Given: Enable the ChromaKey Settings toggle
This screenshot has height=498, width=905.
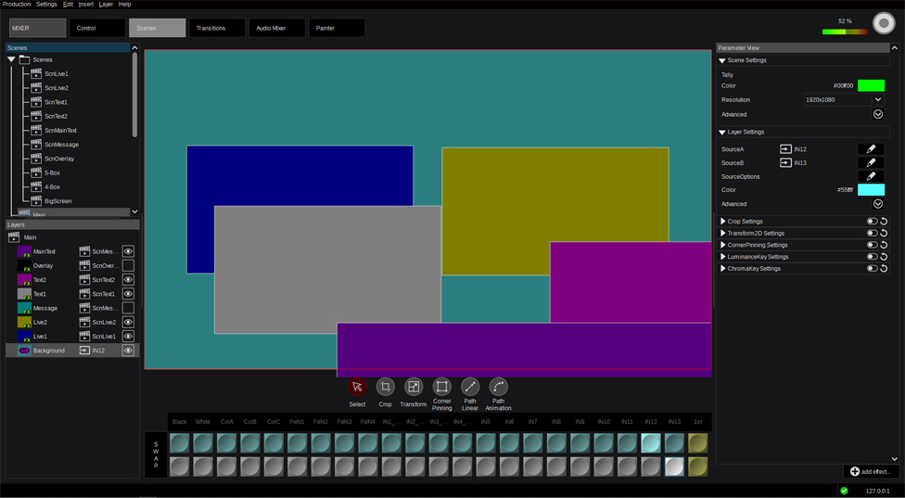Looking at the screenshot, I should click(x=872, y=269).
